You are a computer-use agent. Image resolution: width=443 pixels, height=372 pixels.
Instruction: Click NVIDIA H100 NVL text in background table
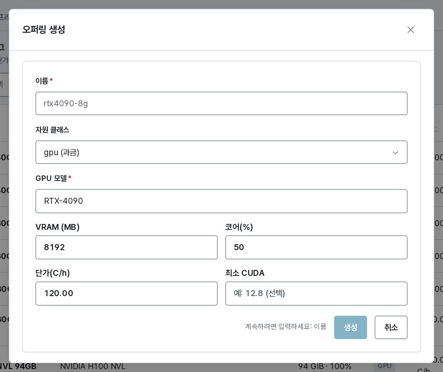pyautogui.click(x=93, y=367)
